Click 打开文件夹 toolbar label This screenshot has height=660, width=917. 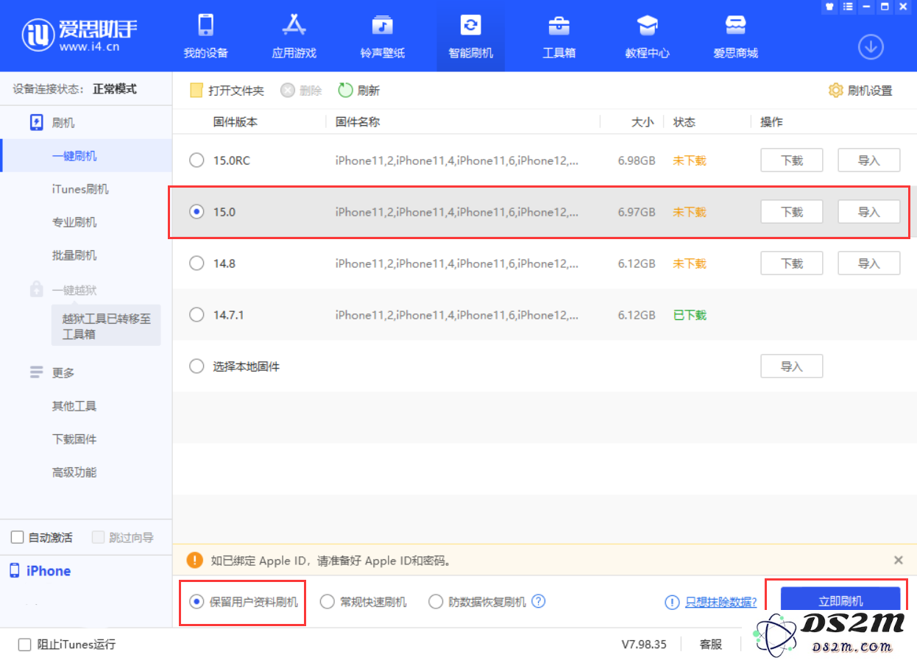(236, 91)
